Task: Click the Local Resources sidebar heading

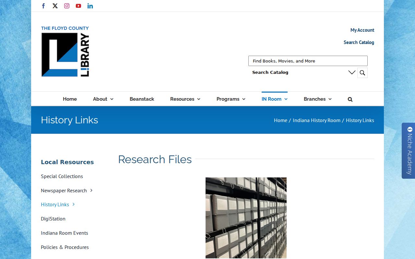Action: 67,162
